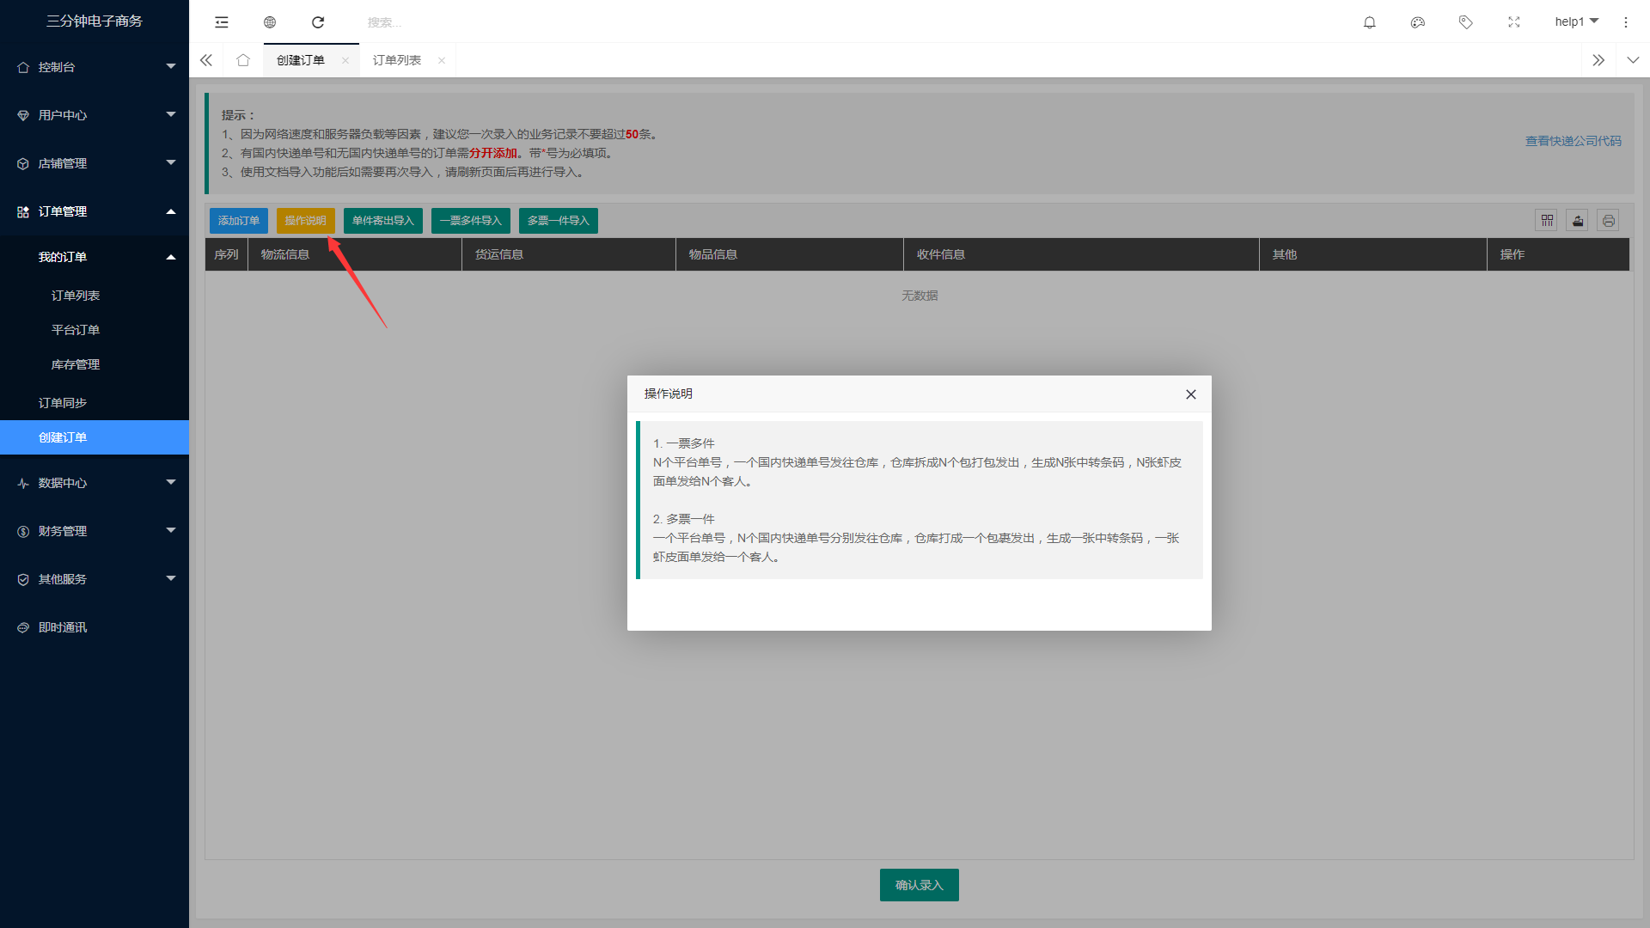The image size is (1650, 928).
Task: Click the print icon above the table
Action: (x=1608, y=221)
